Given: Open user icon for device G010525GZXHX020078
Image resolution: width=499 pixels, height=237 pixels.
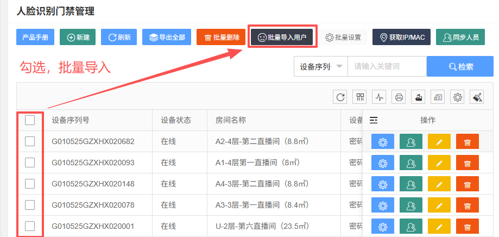Looking at the screenshot, I should [x=411, y=205].
